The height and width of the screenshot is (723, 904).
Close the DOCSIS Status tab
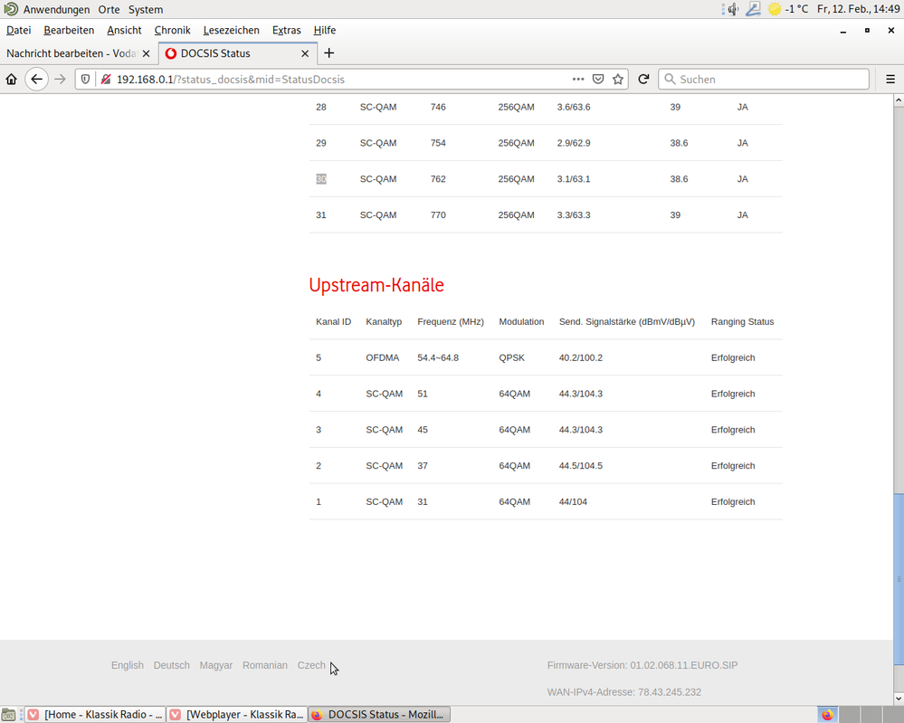pyautogui.click(x=305, y=53)
